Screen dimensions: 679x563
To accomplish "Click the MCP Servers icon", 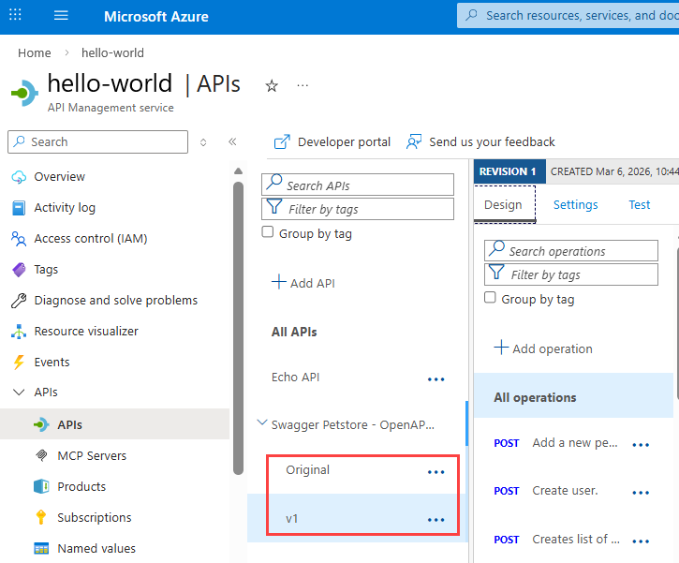I will 41,455.
